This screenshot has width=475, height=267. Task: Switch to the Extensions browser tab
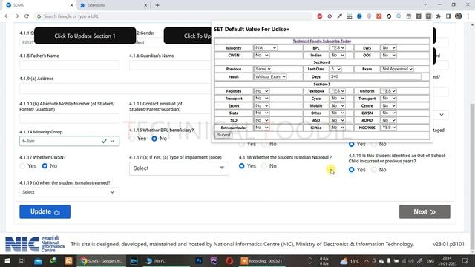(114, 5)
